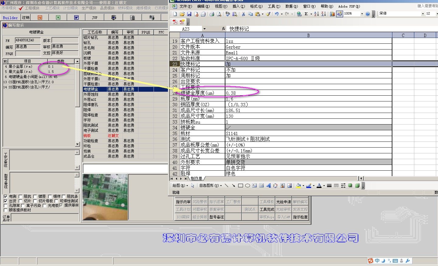Click the first Adobe PDF convert icon
Screen dimensions: 438x266
point(175,22)
